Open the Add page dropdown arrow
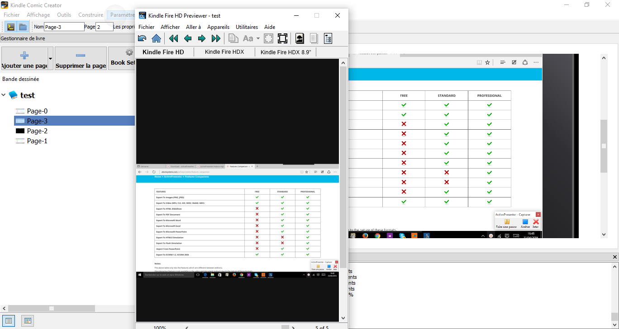This screenshot has width=619, height=329. pos(50,59)
